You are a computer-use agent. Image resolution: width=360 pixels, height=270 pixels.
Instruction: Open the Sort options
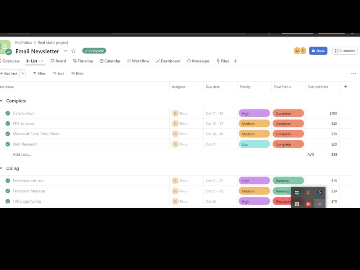tap(58, 73)
